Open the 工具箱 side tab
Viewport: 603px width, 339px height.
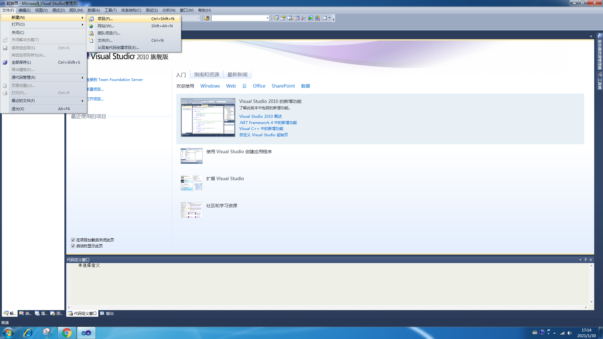click(600, 81)
